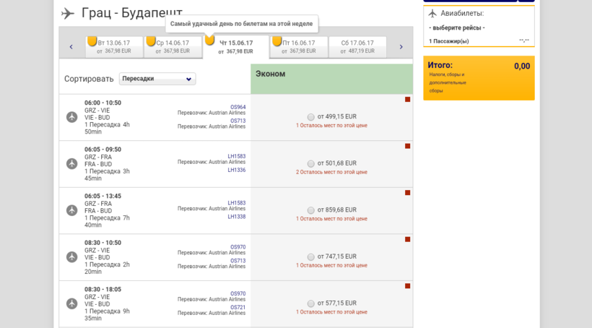
Task: Choose the 747,15 EUR economy fare
Action: pos(311,257)
